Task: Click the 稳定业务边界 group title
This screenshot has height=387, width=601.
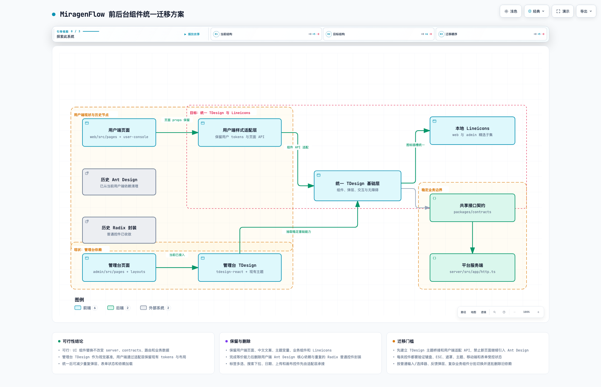Action: 432,190
